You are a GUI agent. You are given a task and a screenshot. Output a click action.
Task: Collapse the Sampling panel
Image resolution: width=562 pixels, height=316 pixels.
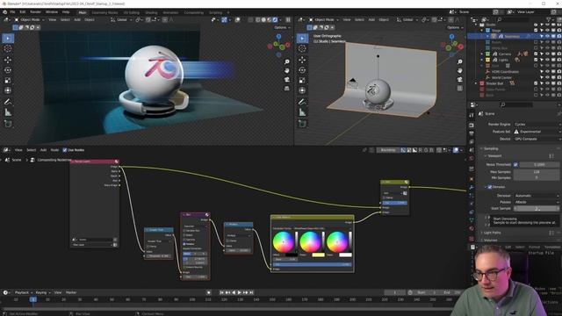coord(490,148)
